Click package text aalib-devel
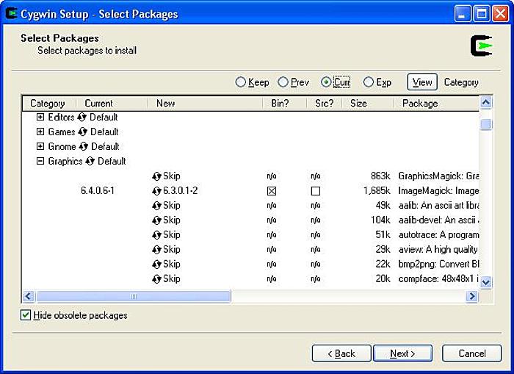Viewport: 514px width, 374px height. (438, 220)
